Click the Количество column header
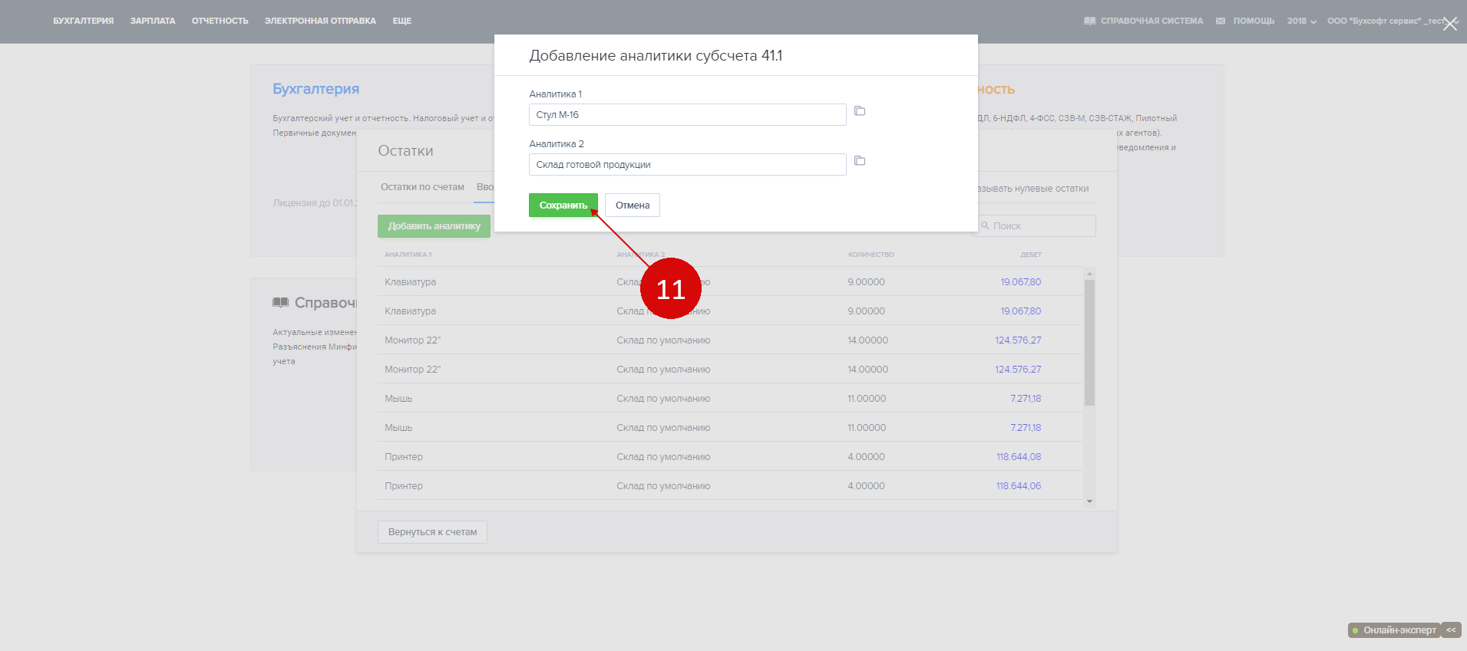Viewport: 1467px width, 651px height. 871,255
